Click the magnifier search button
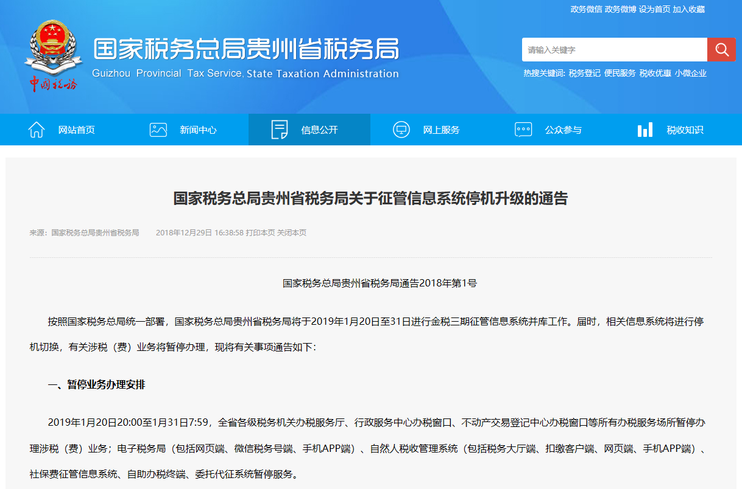The width and height of the screenshot is (742, 489). coord(721,50)
